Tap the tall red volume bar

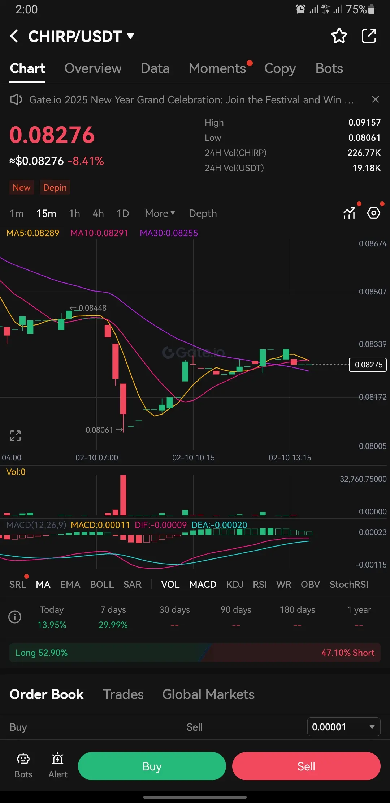point(123,495)
